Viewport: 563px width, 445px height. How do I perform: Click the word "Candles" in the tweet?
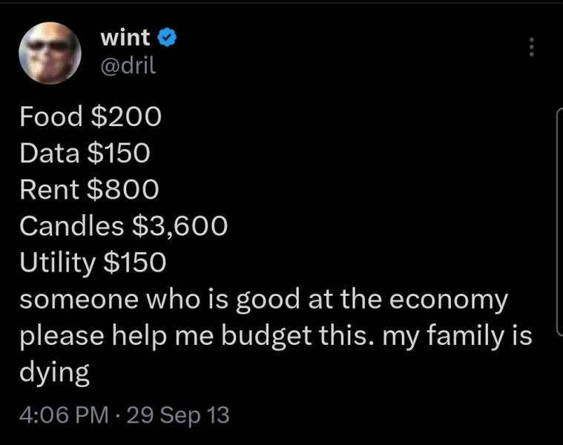point(70,226)
